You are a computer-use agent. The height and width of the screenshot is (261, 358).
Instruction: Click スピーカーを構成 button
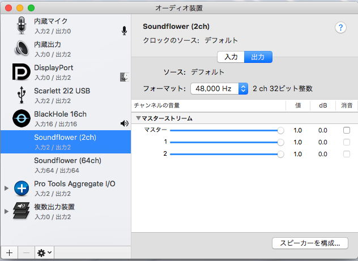click(x=310, y=243)
